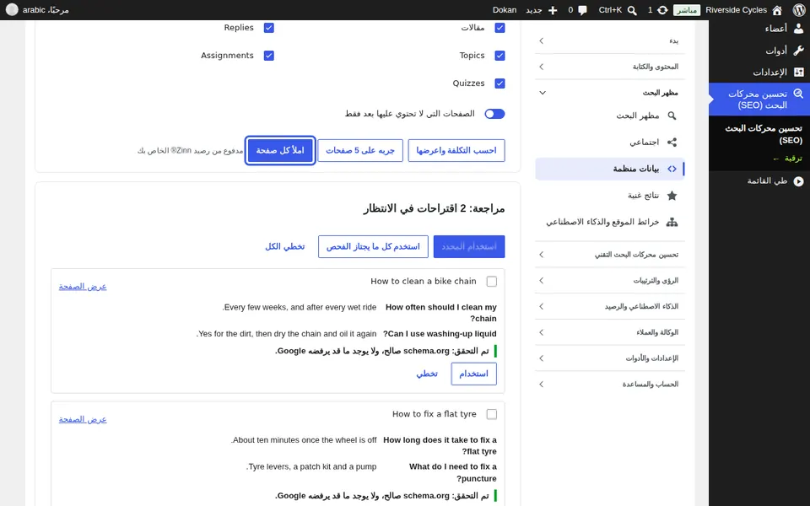Click the user avatar next to مرحبًا
The image size is (810, 506).
(x=12, y=10)
